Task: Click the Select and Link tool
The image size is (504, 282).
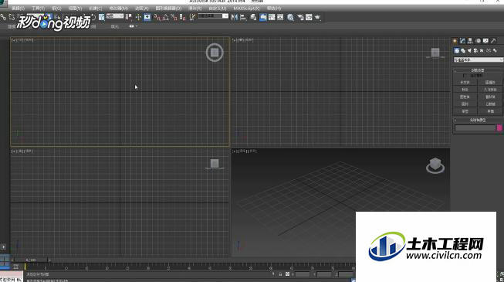Action: pos(4,17)
